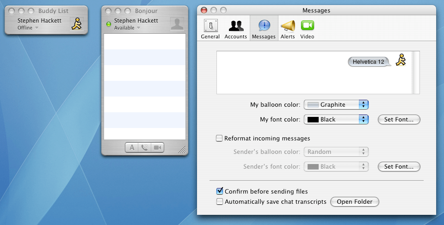Click the Helvetica 12 preview balloon

(x=369, y=62)
